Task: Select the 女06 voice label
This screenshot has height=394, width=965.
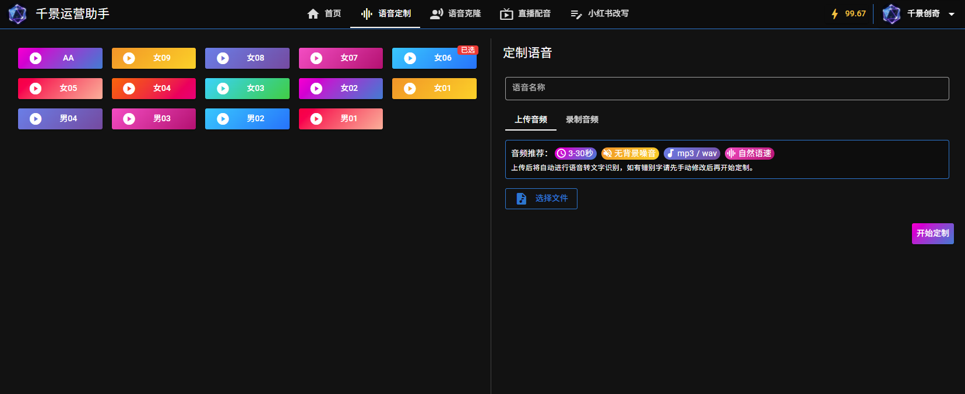Action: [443, 58]
